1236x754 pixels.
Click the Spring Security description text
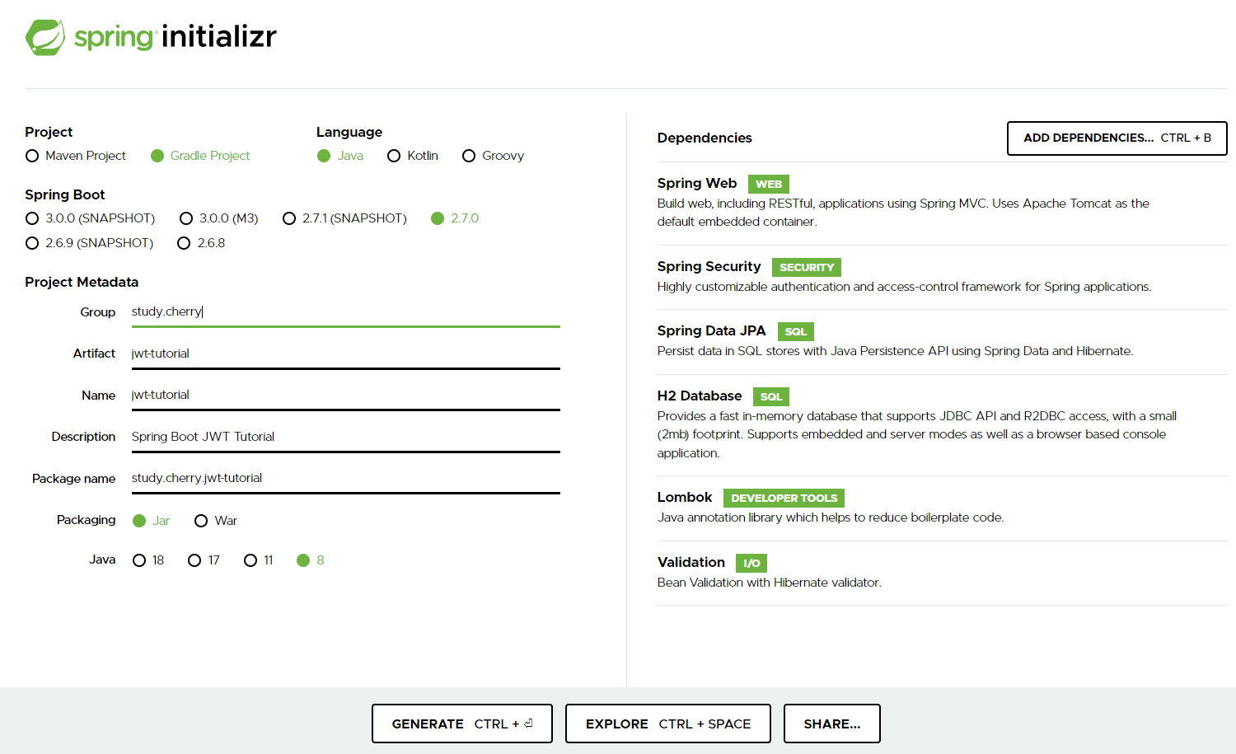(x=905, y=287)
